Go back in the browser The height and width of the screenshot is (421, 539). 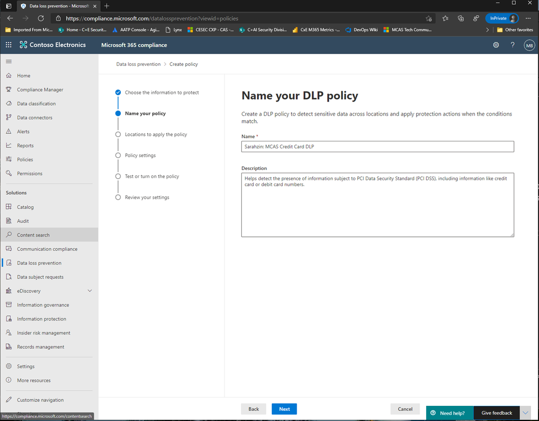click(x=10, y=18)
